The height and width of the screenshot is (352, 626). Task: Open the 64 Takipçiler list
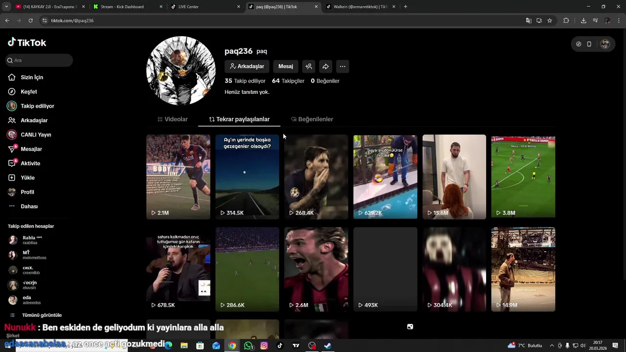[288, 81]
